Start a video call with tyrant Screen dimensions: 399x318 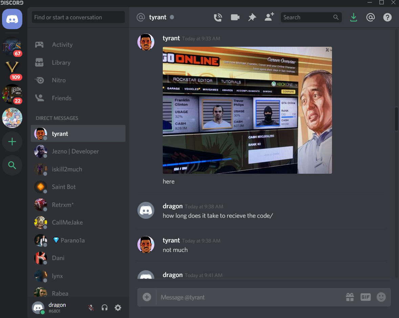click(x=235, y=17)
